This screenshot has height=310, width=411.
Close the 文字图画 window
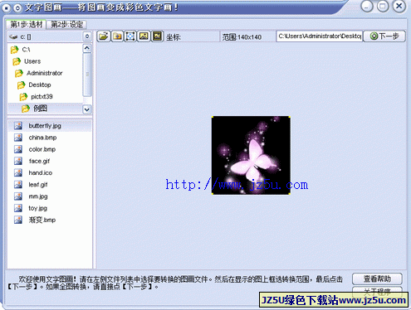click(399, 6)
